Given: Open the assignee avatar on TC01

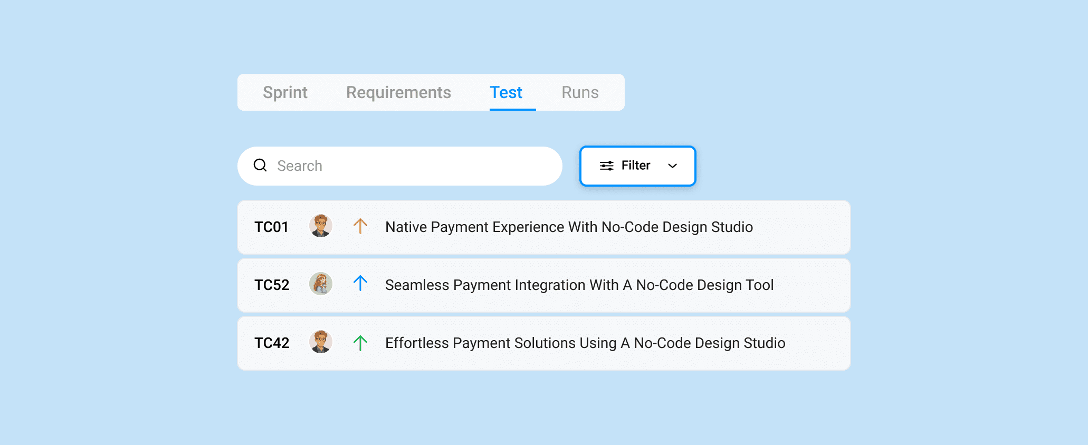Looking at the screenshot, I should coord(321,226).
